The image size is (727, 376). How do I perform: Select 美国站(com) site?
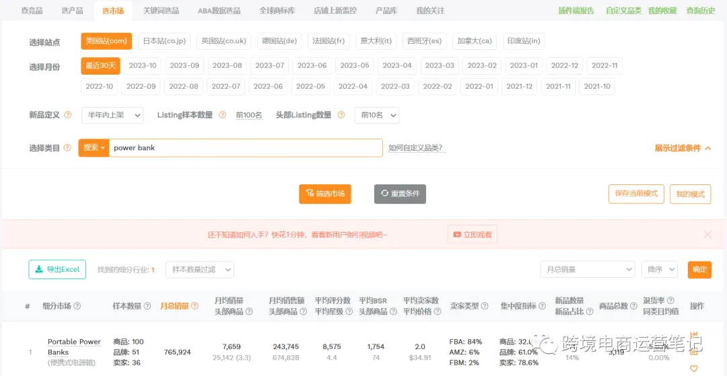[x=106, y=41]
